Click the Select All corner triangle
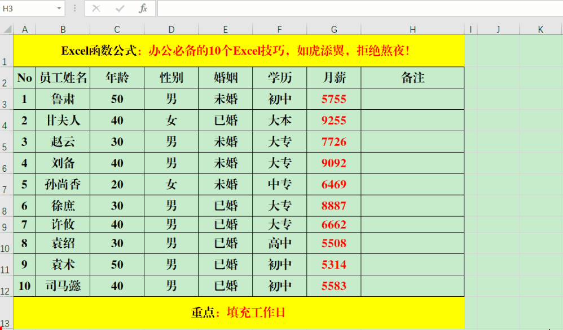This screenshot has width=563, height=330. [x=6, y=29]
